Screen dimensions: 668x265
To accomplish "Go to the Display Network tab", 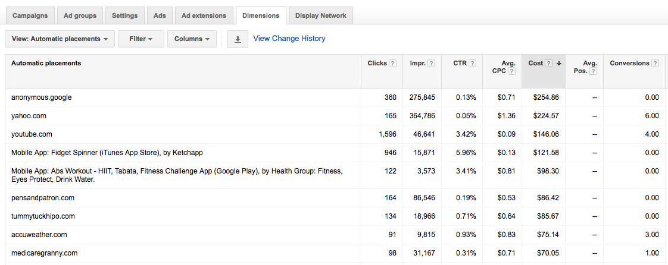I will 320,15.
